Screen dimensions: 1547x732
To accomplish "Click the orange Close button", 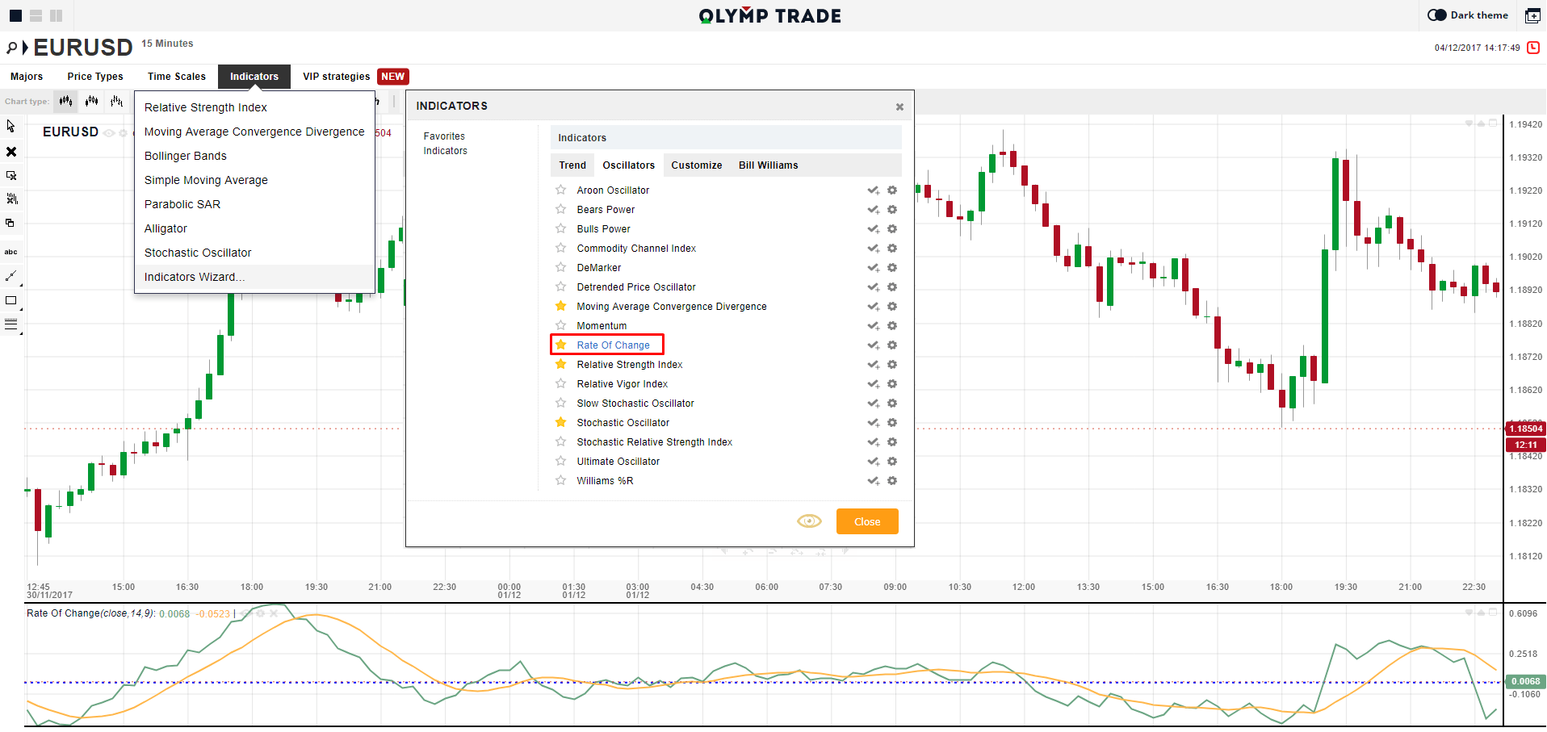I will point(867,521).
